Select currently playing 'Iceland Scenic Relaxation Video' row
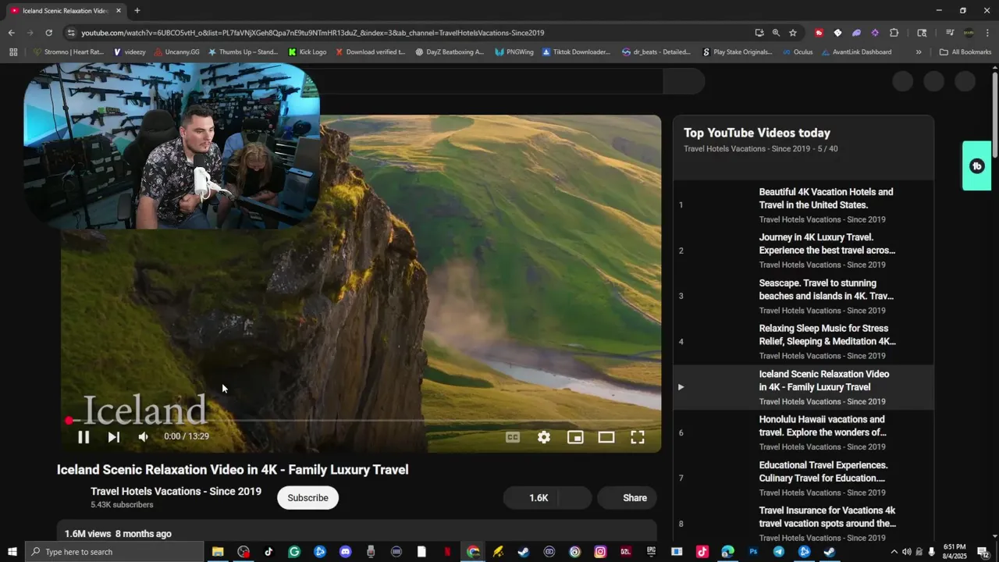999x562 pixels. pos(803,387)
